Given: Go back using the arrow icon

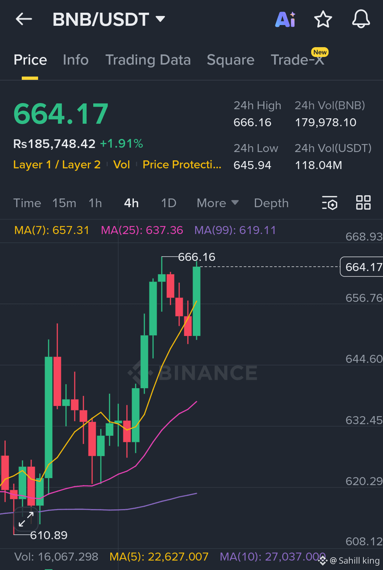Looking at the screenshot, I should tap(24, 19).
